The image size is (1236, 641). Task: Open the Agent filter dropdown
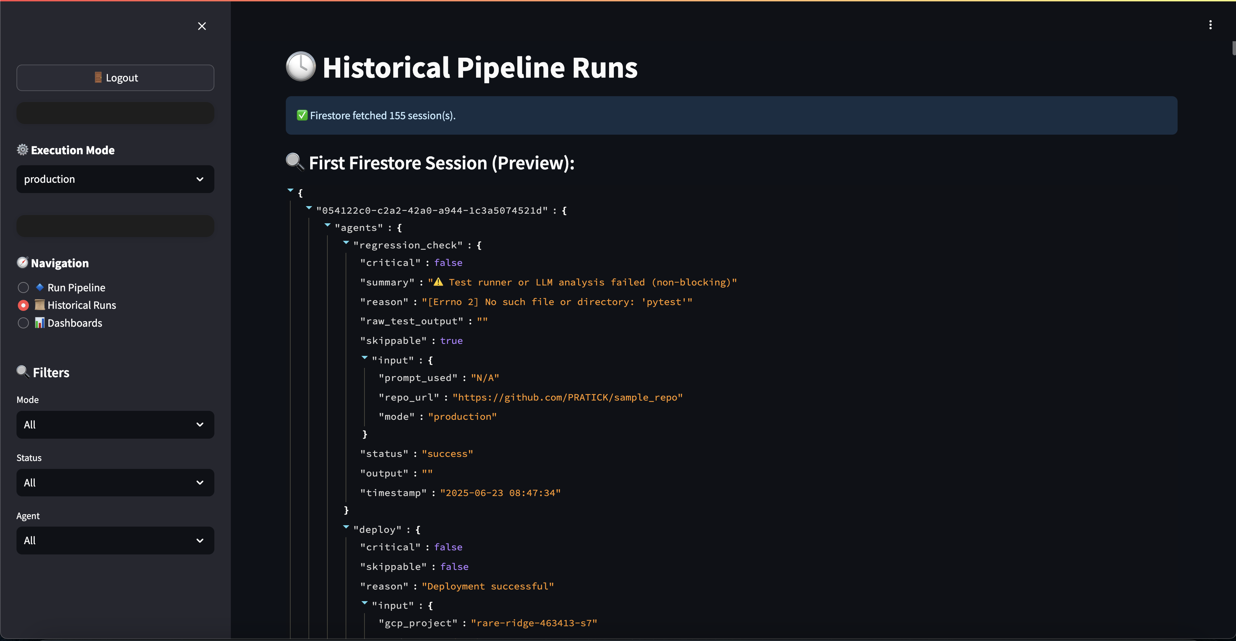tap(115, 541)
